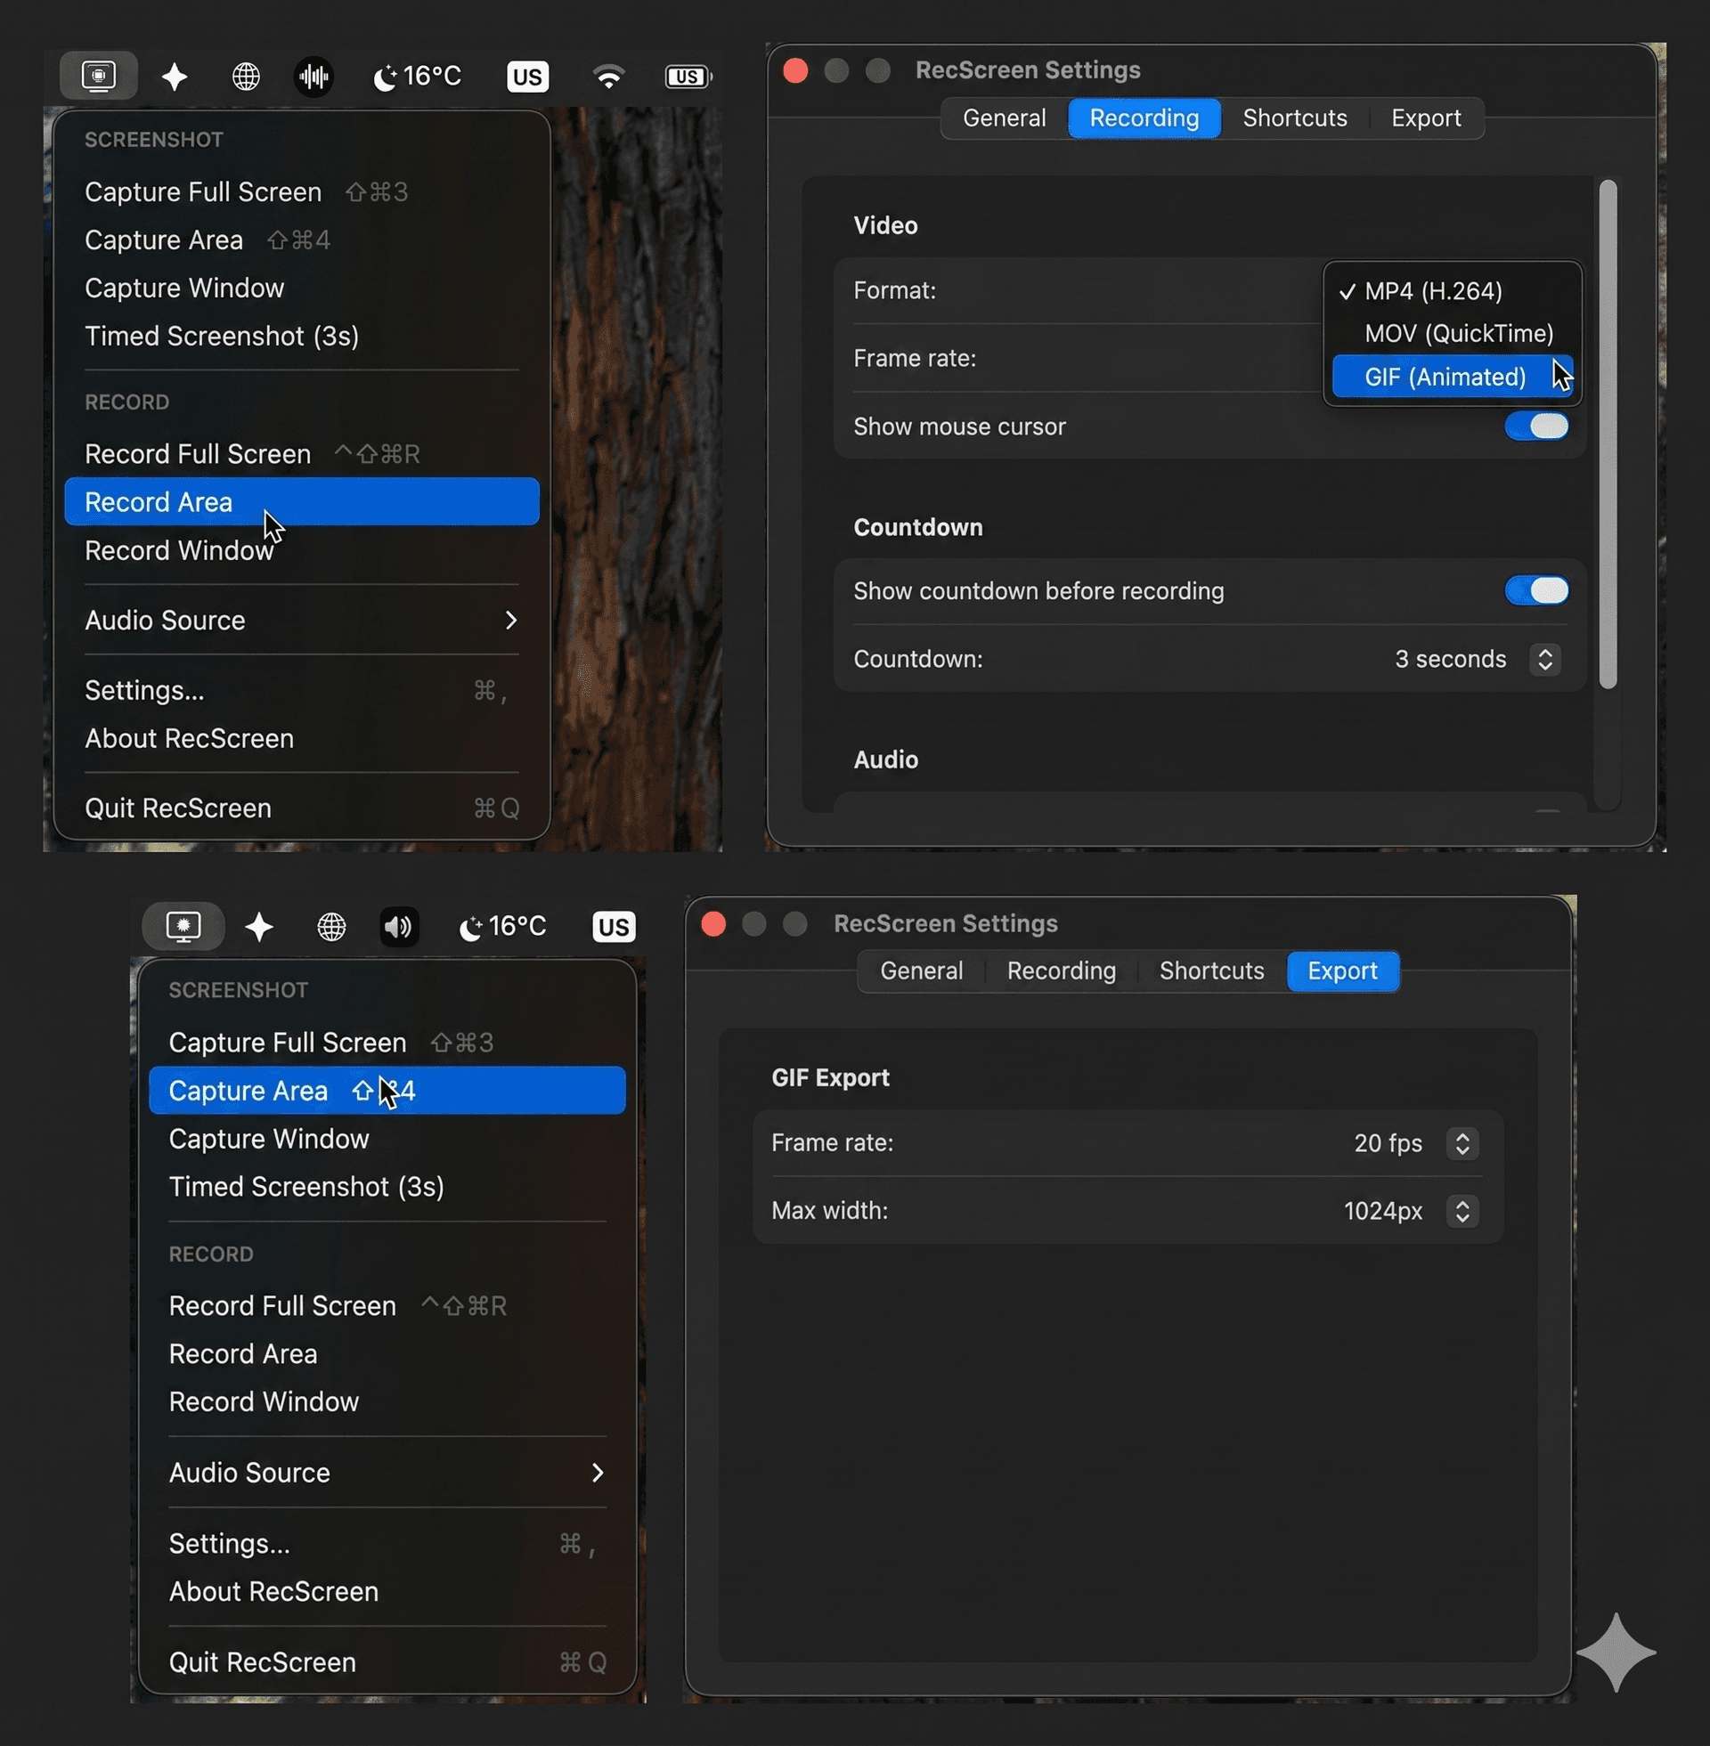Choose Timed Screenshot (3s) in top menu
Viewport: 1710px width, 1746px height.
coord(302,337)
